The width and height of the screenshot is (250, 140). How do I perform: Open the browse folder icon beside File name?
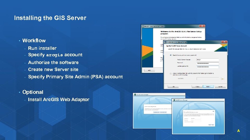click(222, 79)
